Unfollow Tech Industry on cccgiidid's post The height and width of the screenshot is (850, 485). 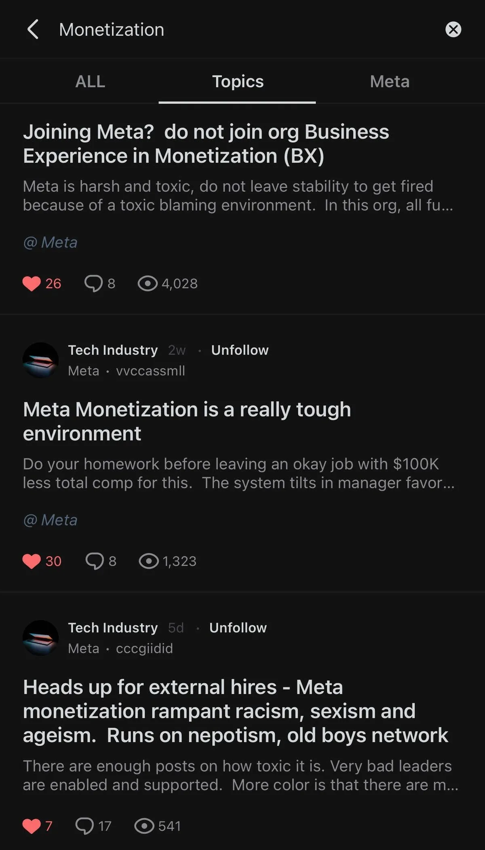238,627
